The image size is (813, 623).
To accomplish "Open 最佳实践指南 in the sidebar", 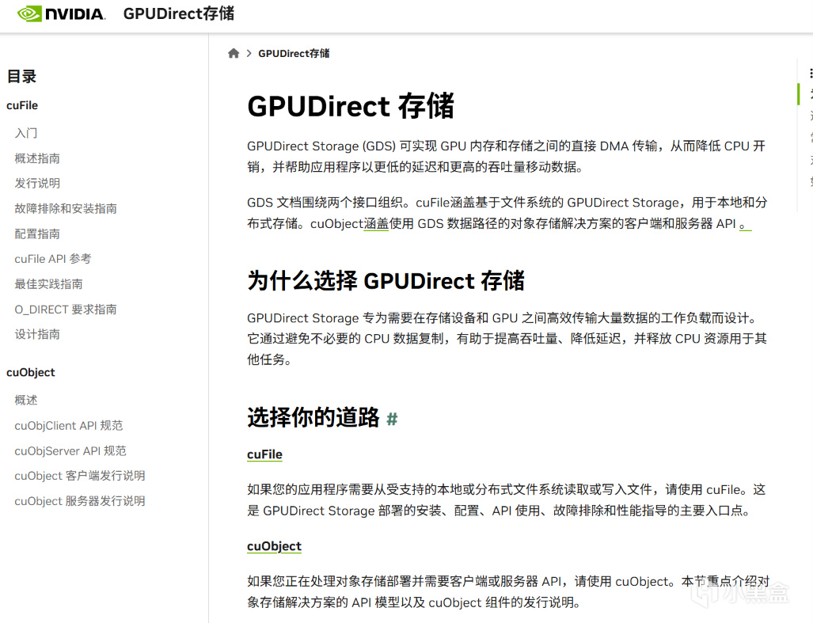I will click(x=49, y=284).
